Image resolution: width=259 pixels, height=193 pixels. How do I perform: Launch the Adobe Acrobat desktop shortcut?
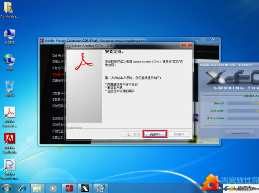point(9,117)
